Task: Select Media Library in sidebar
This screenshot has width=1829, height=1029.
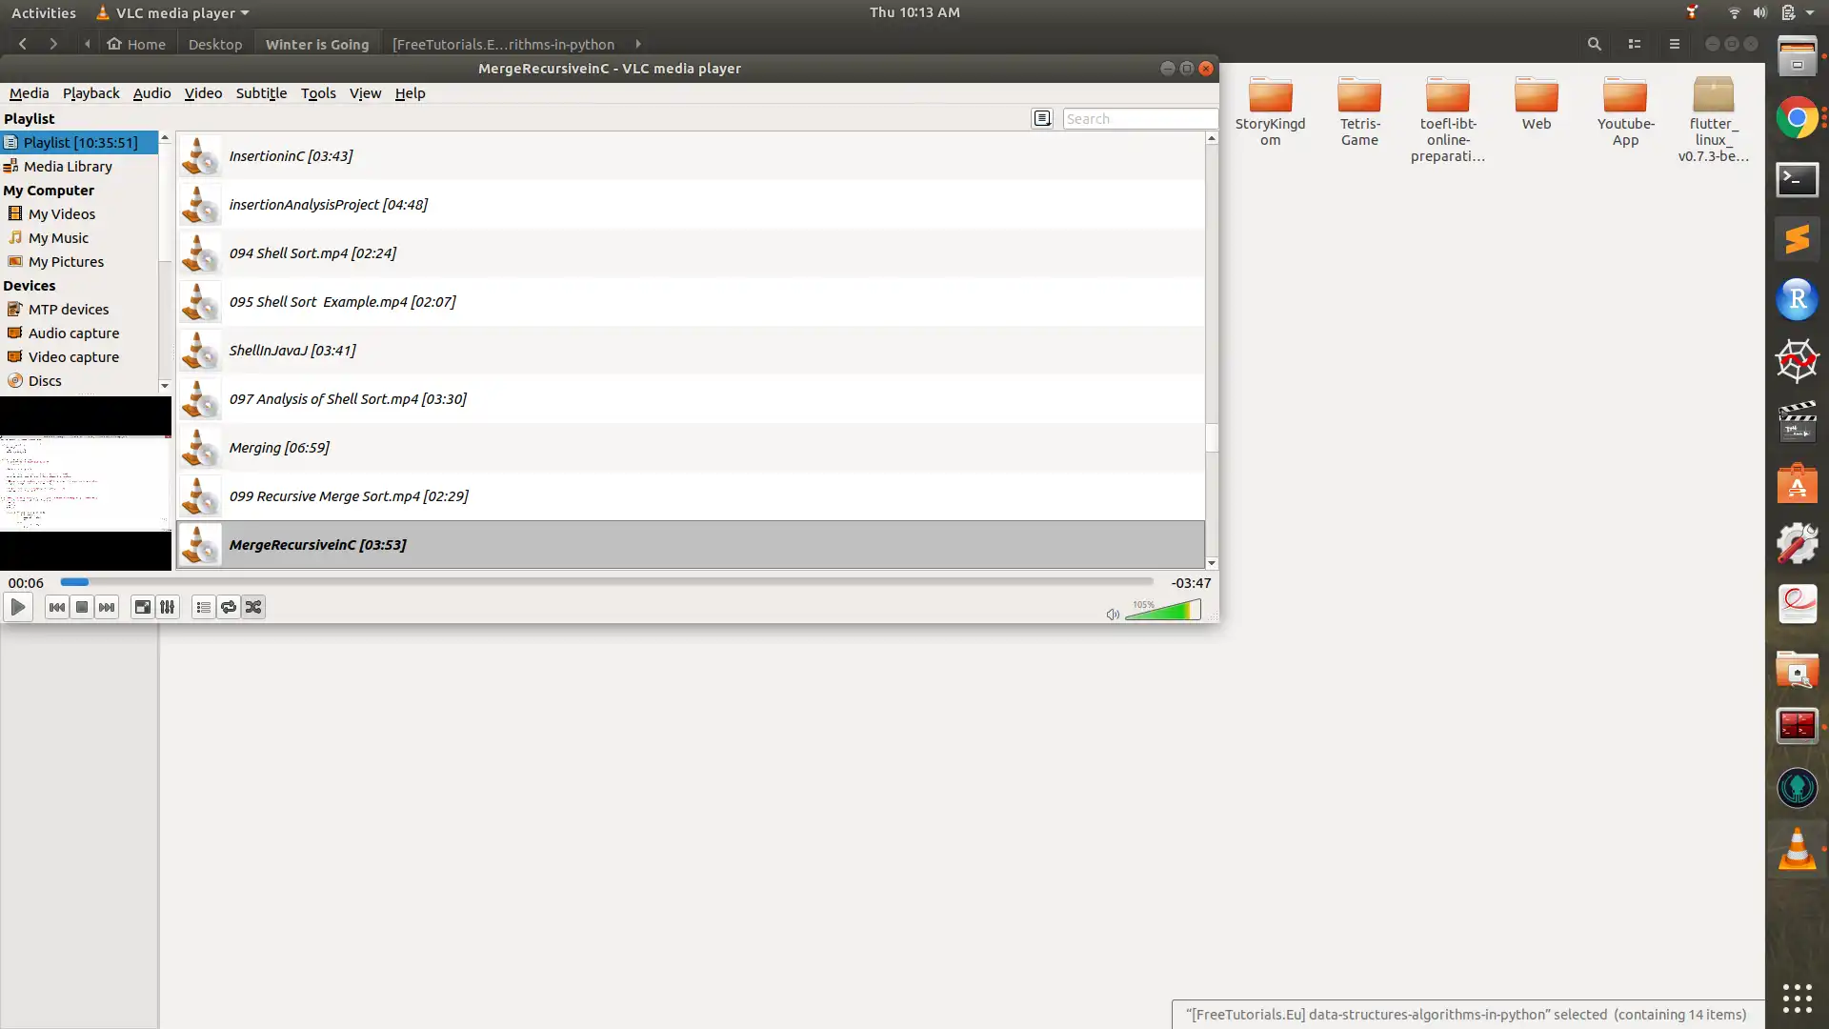Action: [68, 167]
